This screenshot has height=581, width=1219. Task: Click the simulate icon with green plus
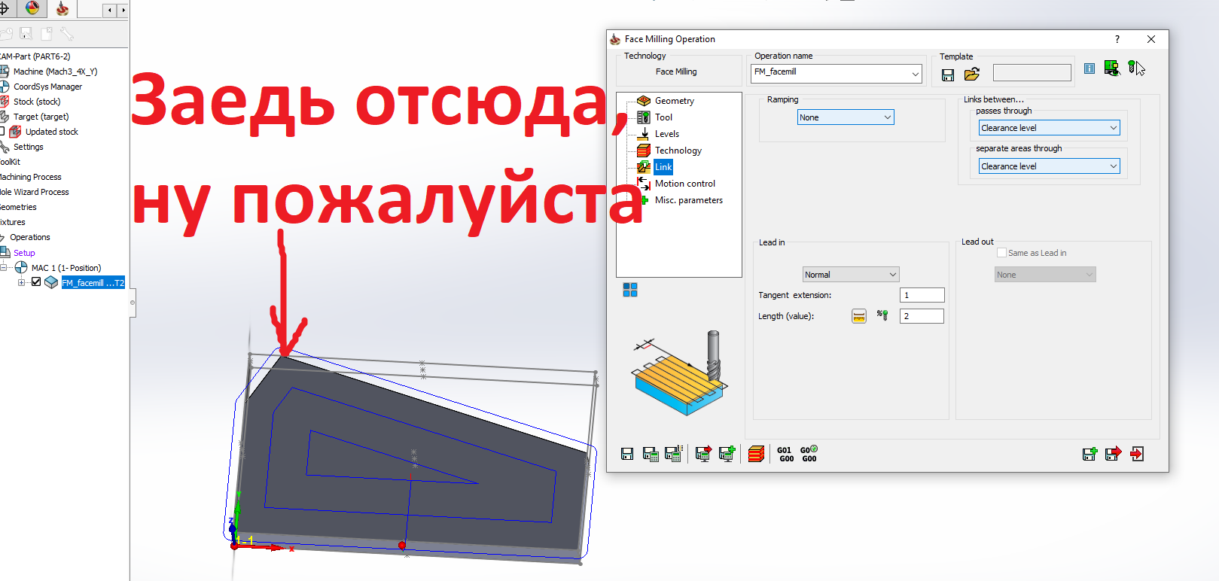click(x=727, y=453)
